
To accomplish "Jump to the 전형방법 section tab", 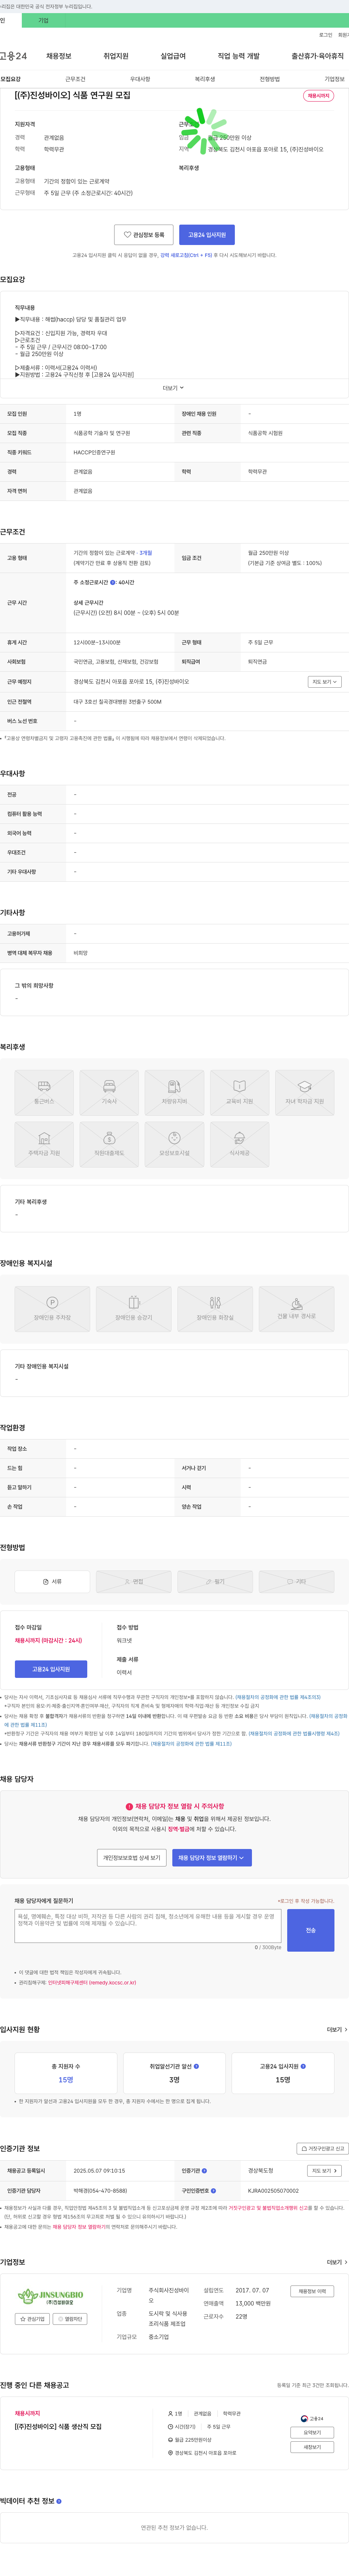I will [270, 79].
